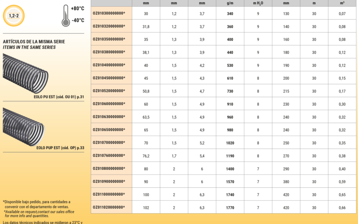The image size is (358, 224).
Task: Click the round 1,2-2 thickness badge
Action: coord(14,15)
